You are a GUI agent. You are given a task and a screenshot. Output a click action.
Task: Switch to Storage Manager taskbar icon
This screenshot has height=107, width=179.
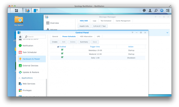pyautogui.click(x=27, y=11)
